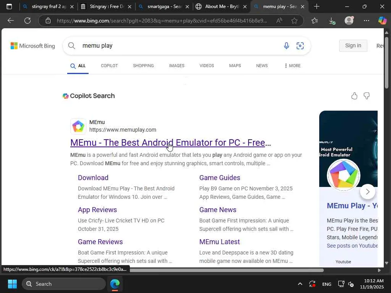
Task: Refresh the page with the reload icon
Action: (x=27, y=21)
